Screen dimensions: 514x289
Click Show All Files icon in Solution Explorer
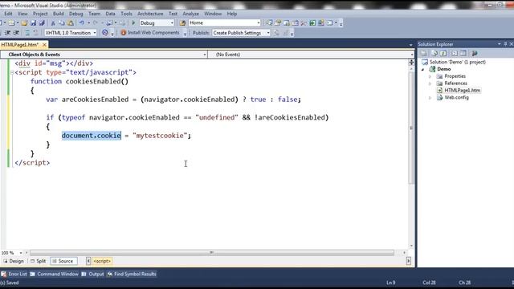click(x=434, y=53)
